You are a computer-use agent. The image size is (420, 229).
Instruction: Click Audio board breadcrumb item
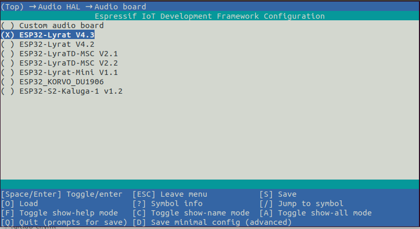tap(120, 7)
